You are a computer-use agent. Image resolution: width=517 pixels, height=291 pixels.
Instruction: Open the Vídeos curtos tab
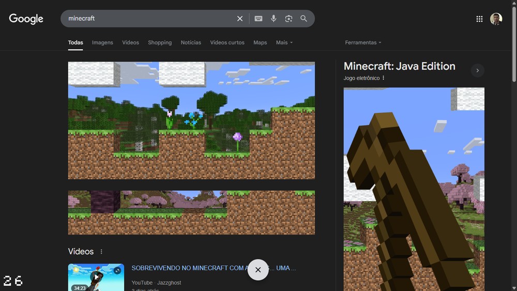(x=227, y=42)
